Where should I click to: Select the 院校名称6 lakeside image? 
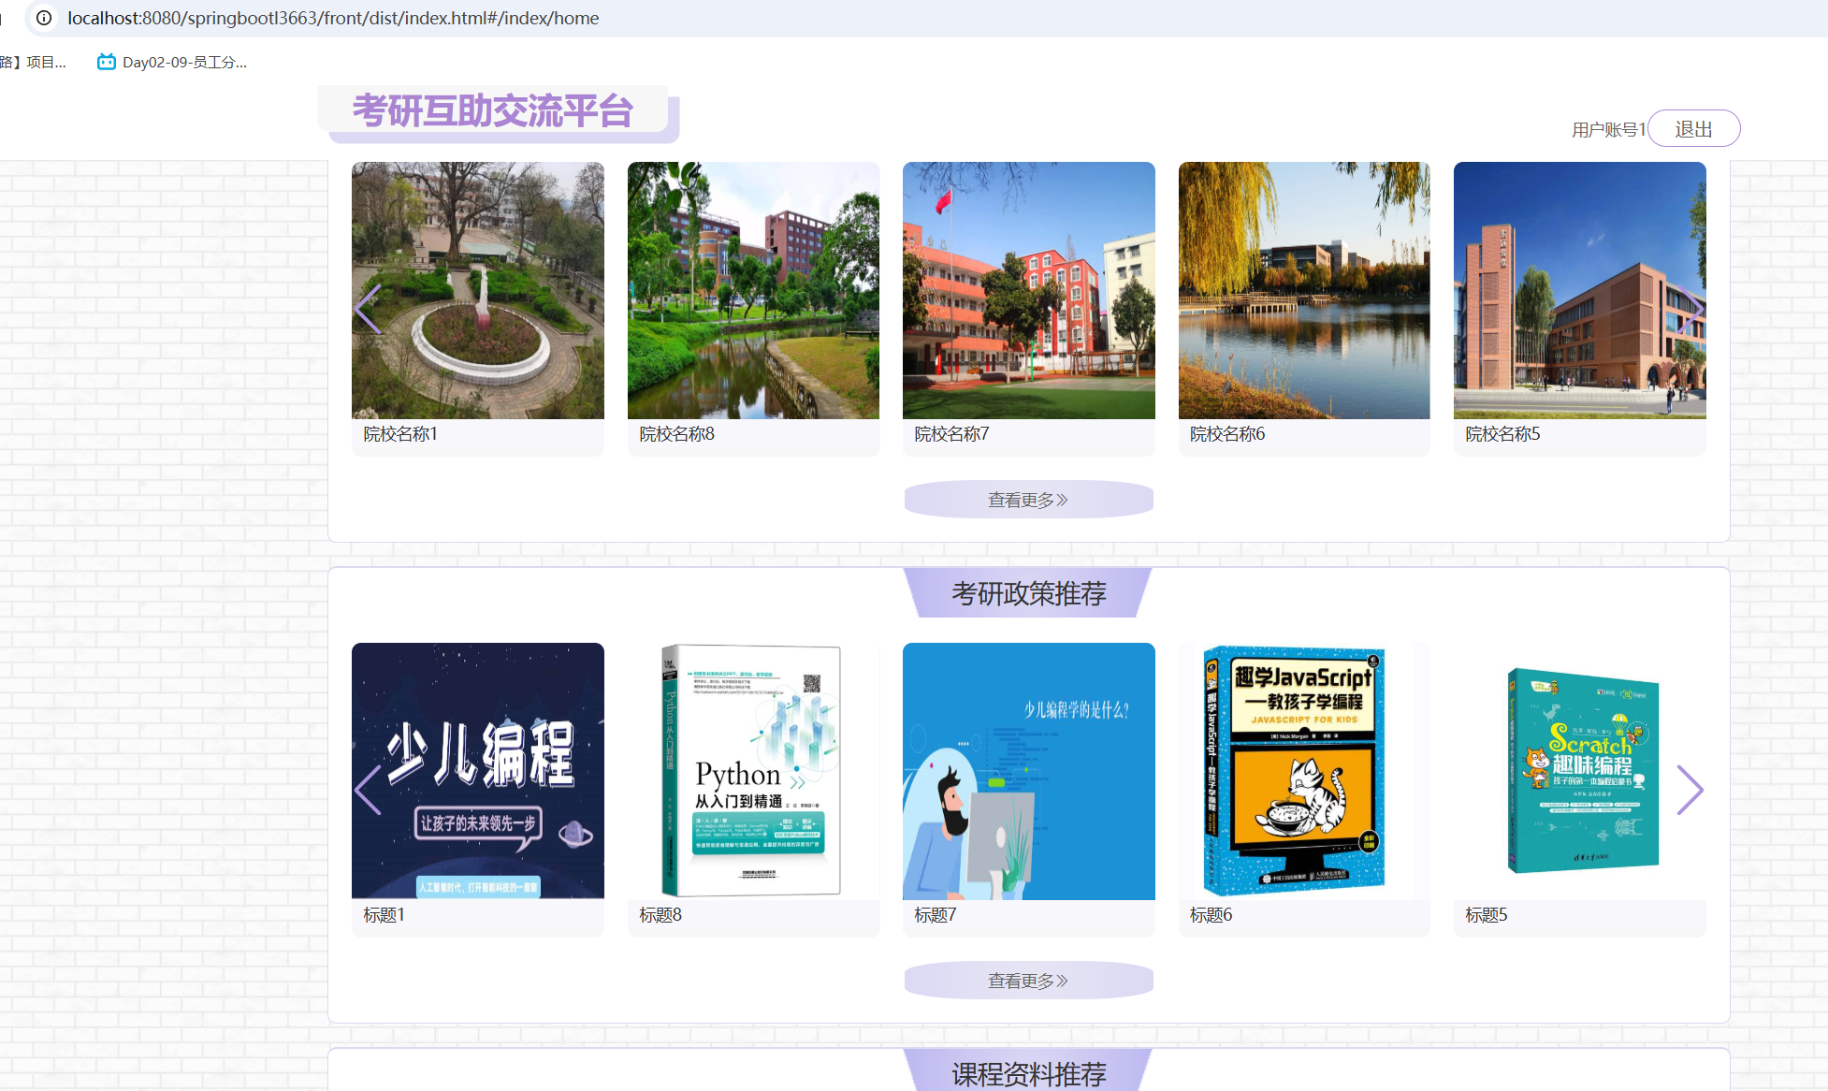[x=1304, y=290]
